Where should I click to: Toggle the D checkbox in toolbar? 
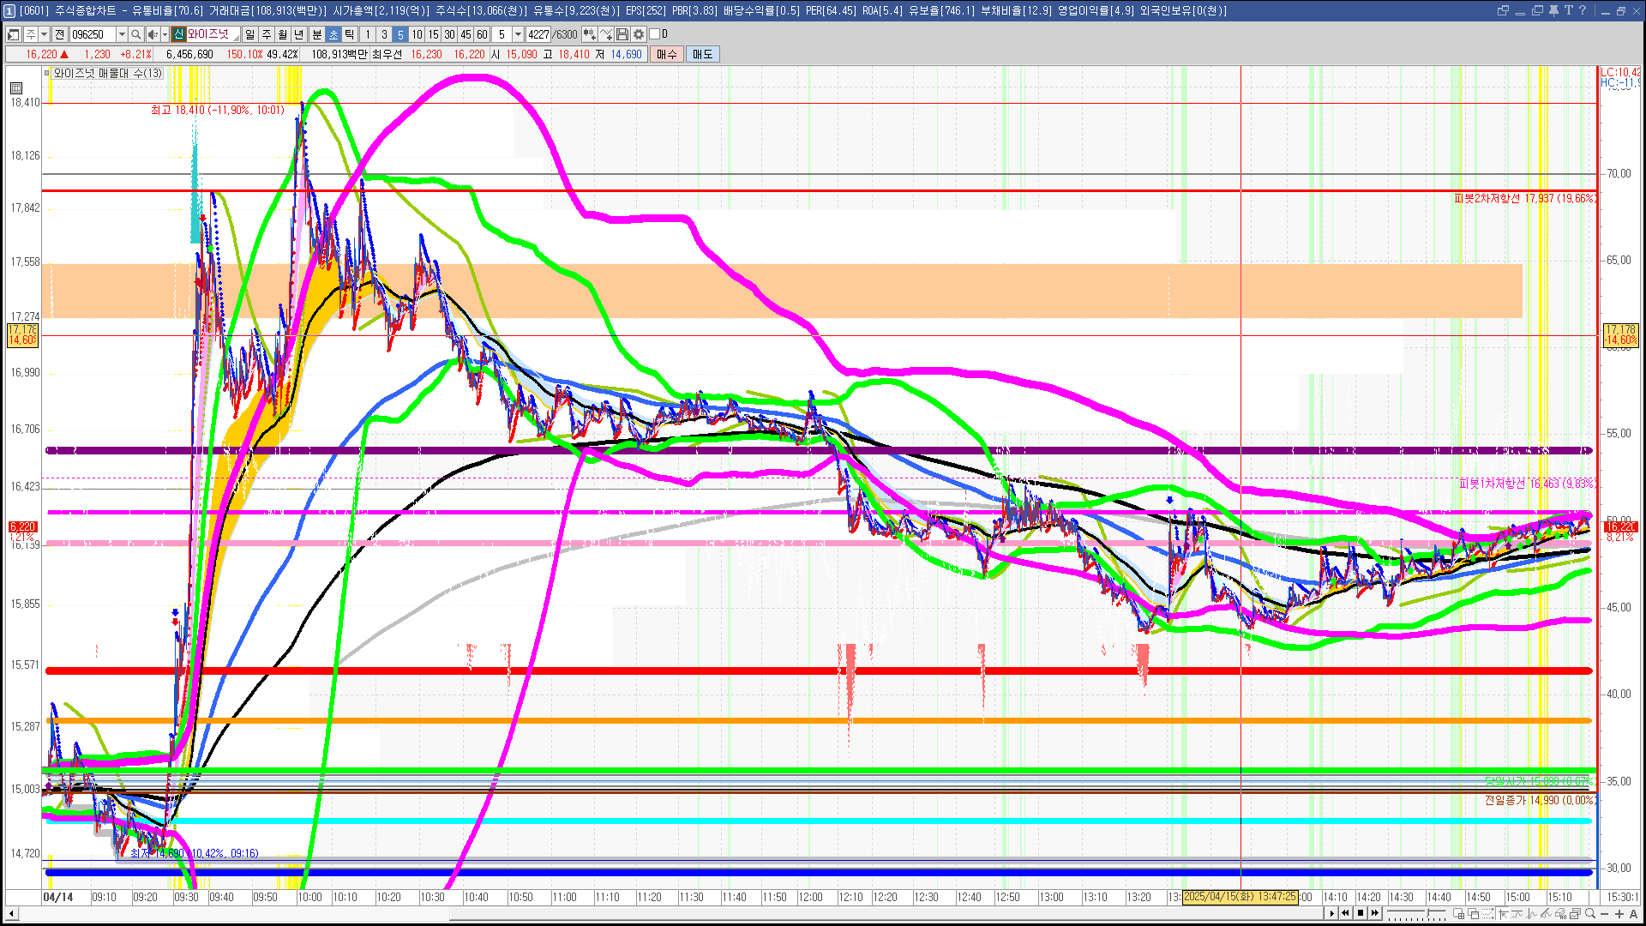[x=655, y=34]
